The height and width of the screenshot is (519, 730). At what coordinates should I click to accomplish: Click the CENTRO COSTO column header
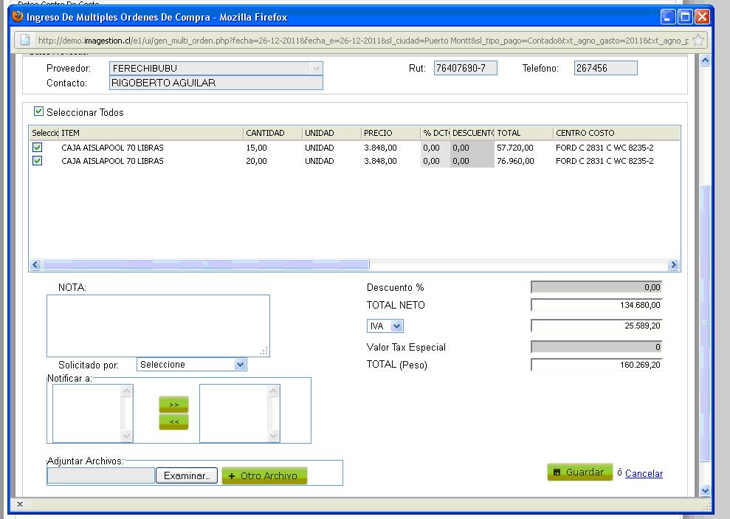pyautogui.click(x=617, y=133)
